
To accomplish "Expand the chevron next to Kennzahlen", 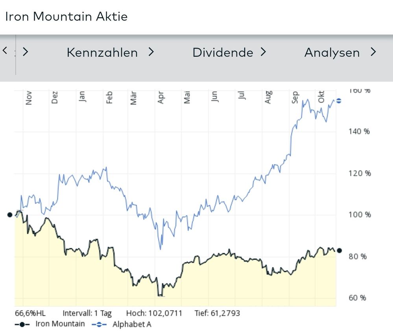I will point(151,52).
